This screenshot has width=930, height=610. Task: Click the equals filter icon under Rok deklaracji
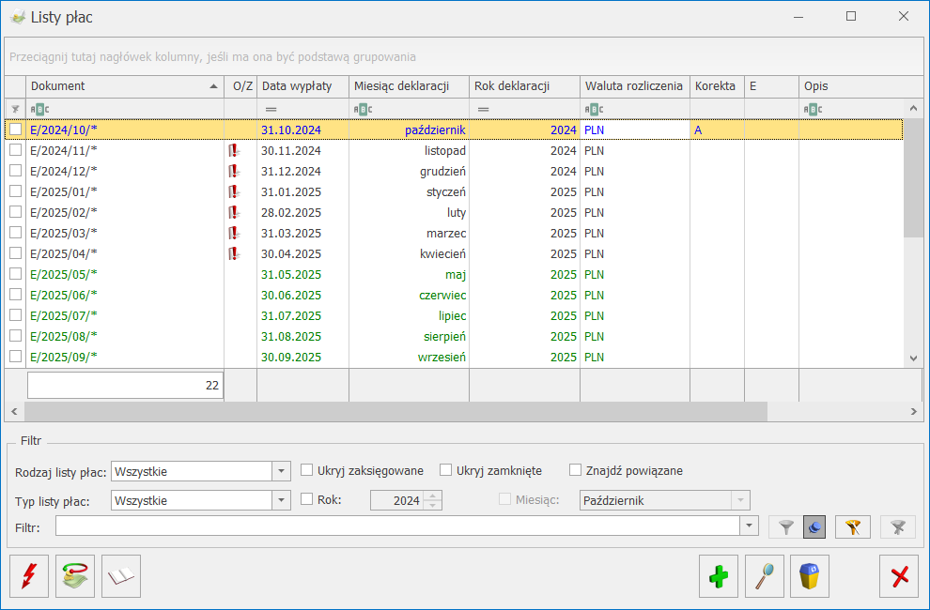[484, 109]
